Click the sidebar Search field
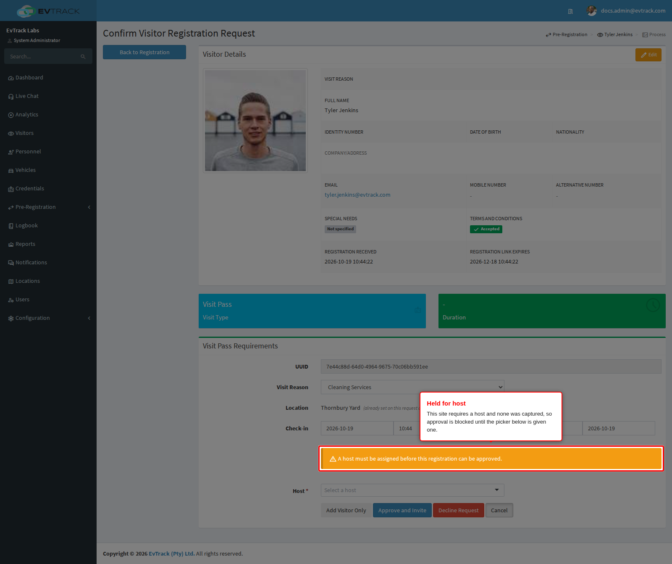This screenshot has height=564, width=672. coord(42,56)
